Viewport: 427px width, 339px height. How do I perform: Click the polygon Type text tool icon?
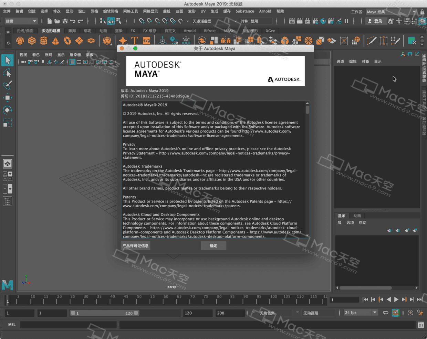click(135, 41)
